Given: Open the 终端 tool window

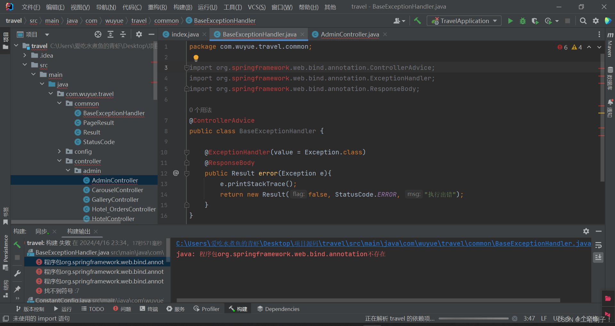Looking at the screenshot, I should click(149, 309).
